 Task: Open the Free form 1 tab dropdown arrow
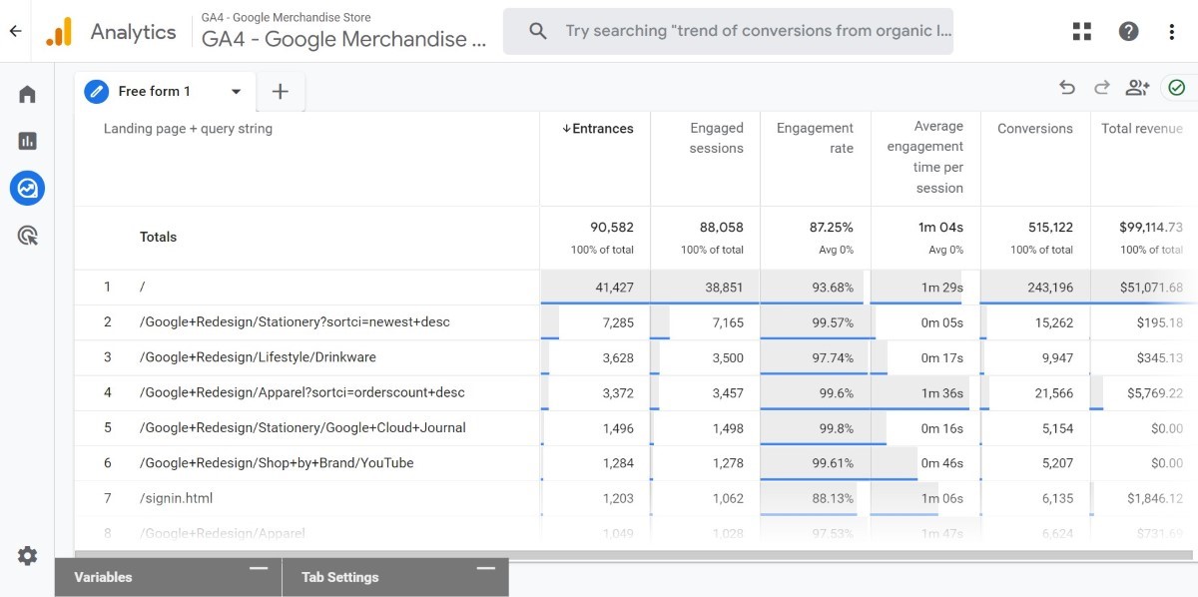point(237,91)
